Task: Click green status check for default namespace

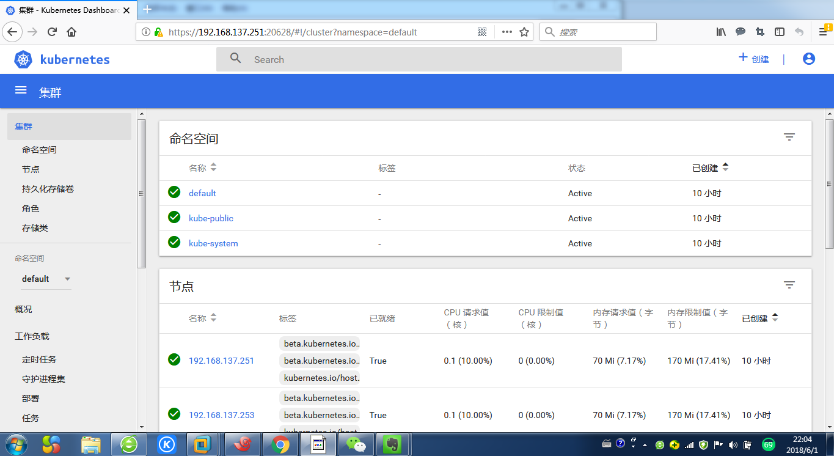Action: 174,192
